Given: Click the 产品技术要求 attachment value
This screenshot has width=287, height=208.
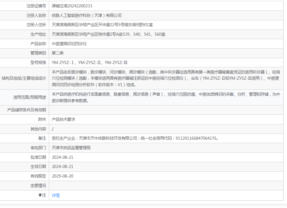Looking at the screenshot, I should (x=64, y=119).
